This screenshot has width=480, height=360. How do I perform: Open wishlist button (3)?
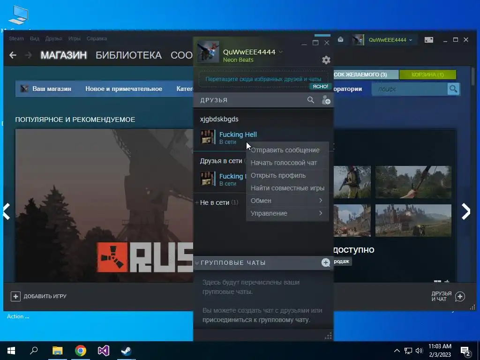click(366, 75)
